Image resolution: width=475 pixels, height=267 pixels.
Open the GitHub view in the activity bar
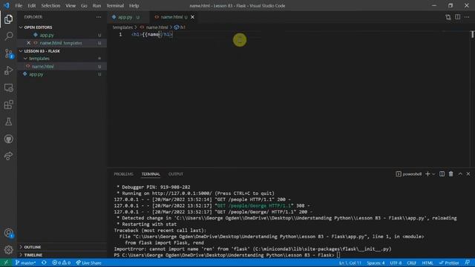coord(8,139)
